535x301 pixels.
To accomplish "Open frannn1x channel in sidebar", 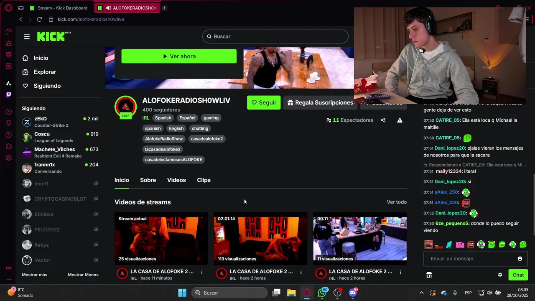I will pyautogui.click(x=61, y=168).
